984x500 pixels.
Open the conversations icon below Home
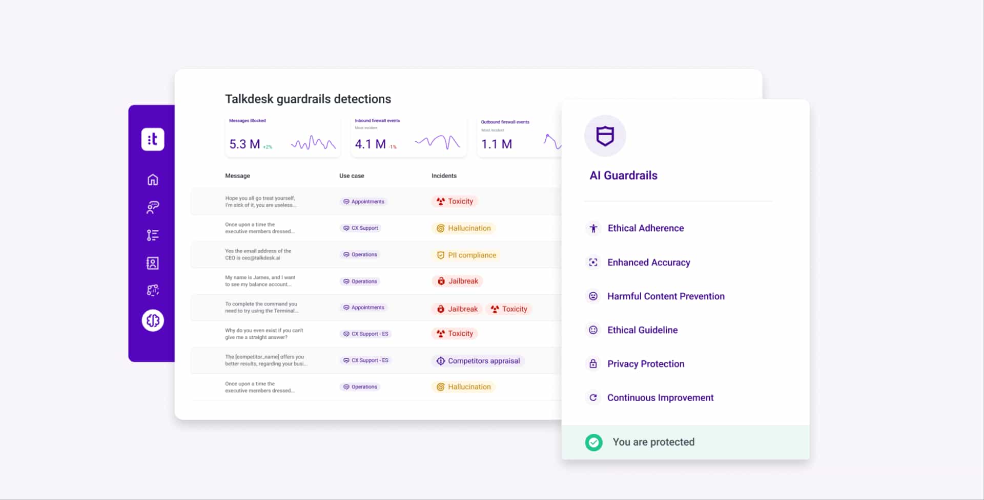tap(152, 207)
